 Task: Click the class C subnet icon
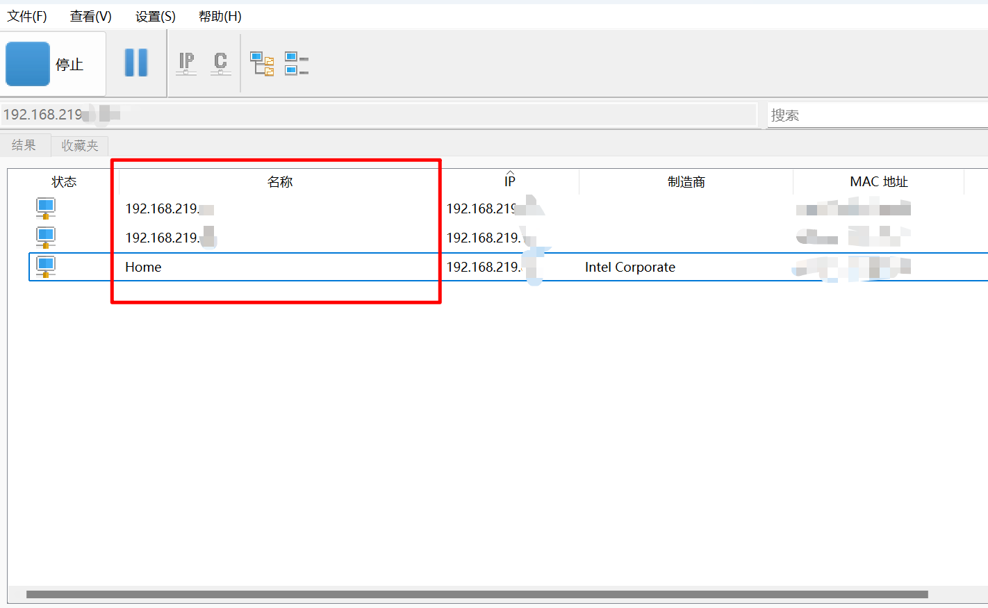(220, 63)
